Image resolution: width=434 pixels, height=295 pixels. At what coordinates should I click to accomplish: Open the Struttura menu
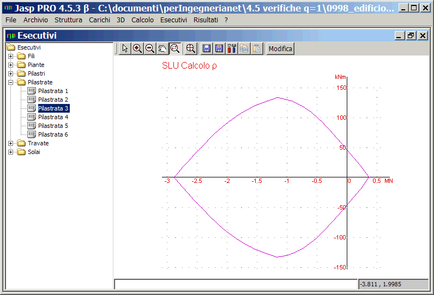68,20
